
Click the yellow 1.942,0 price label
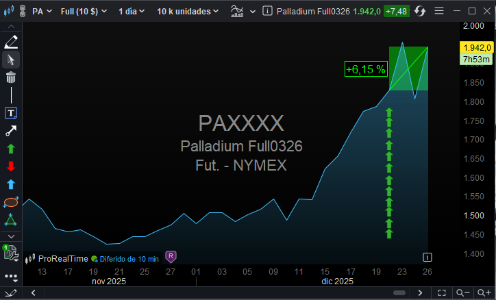476,47
